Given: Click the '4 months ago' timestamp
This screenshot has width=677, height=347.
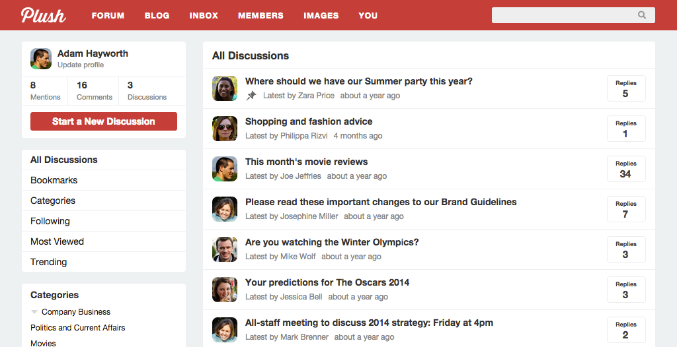Looking at the screenshot, I should [x=358, y=136].
